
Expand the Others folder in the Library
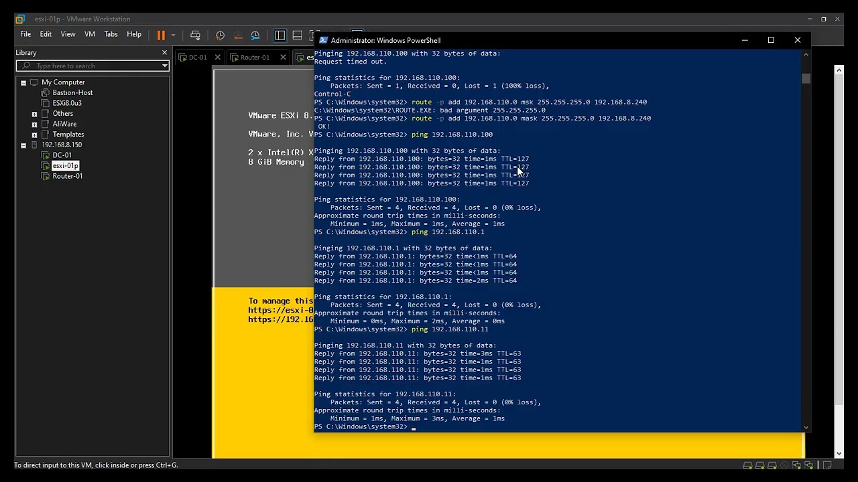click(34, 114)
